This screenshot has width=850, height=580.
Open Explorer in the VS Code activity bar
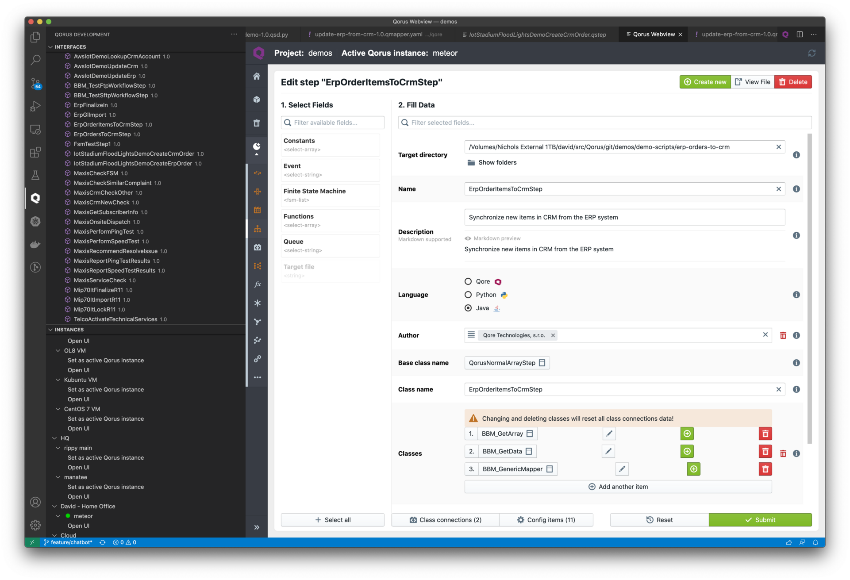click(x=35, y=37)
